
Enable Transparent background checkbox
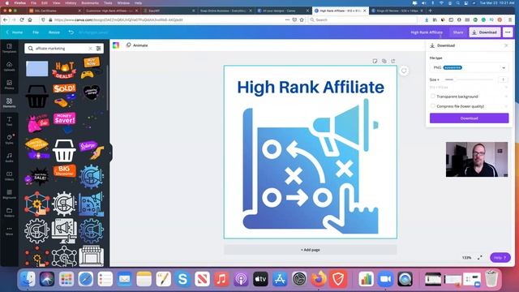[432, 97]
